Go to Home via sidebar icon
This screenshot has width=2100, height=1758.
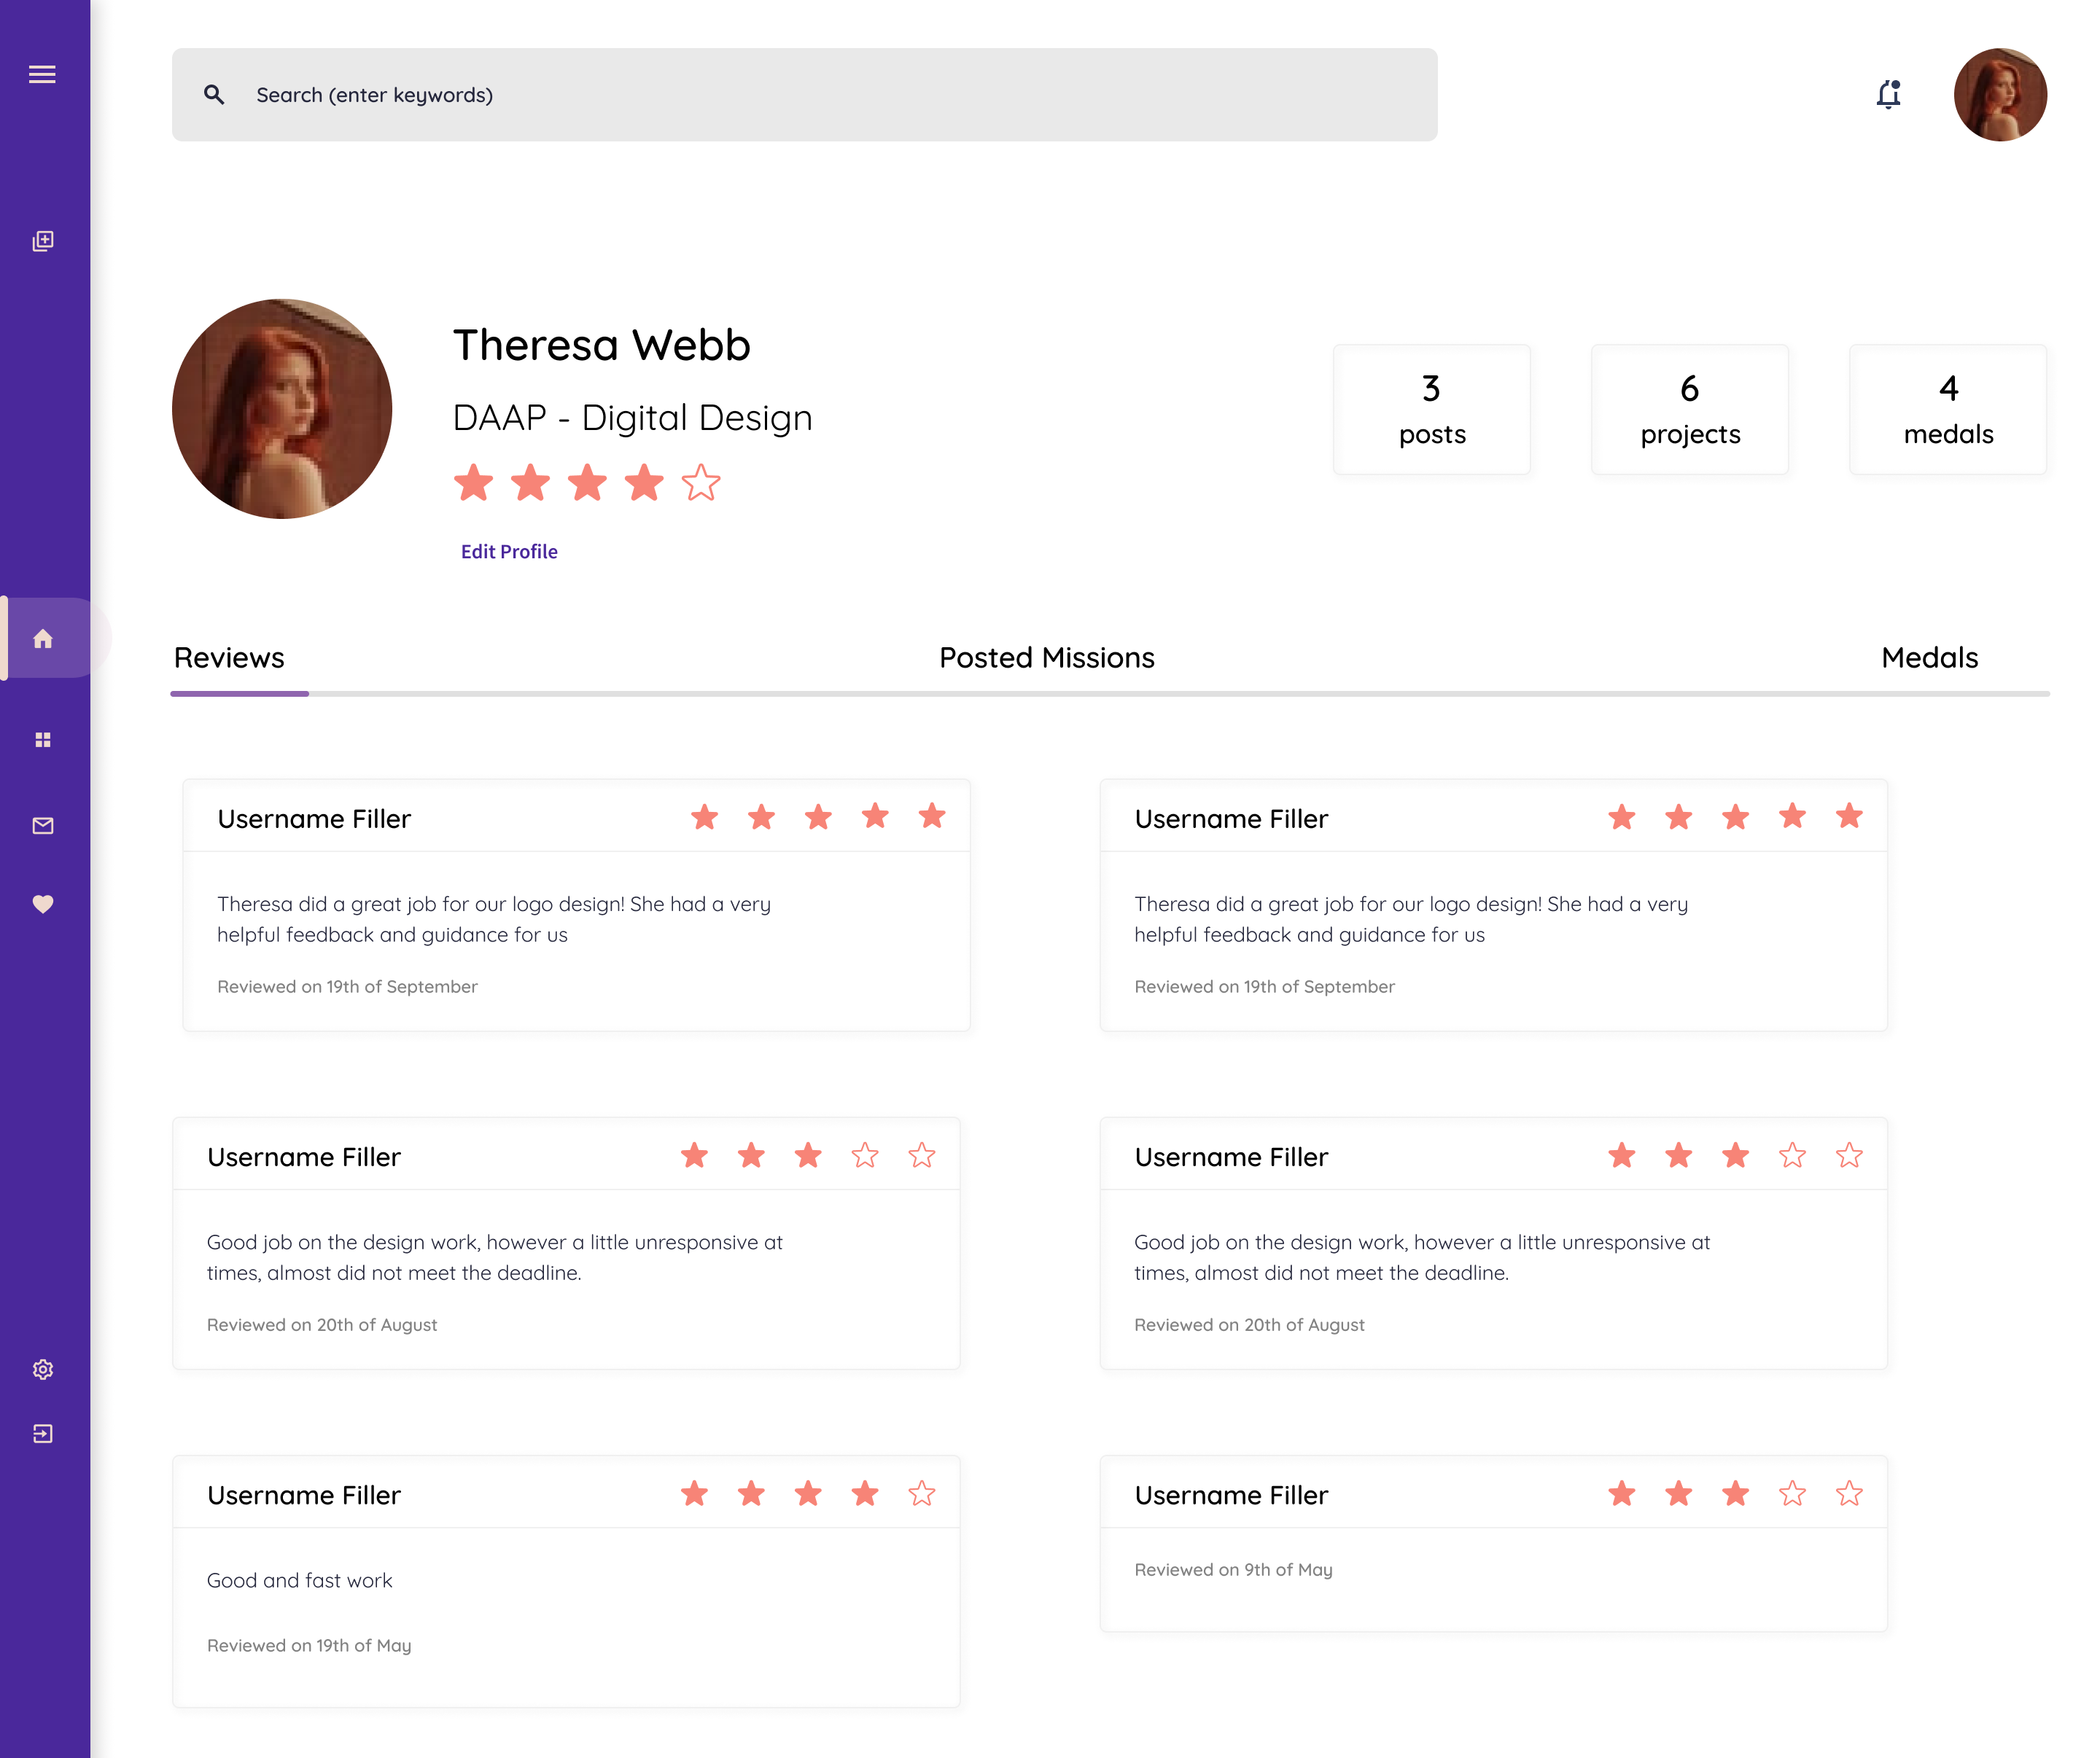[x=42, y=638]
